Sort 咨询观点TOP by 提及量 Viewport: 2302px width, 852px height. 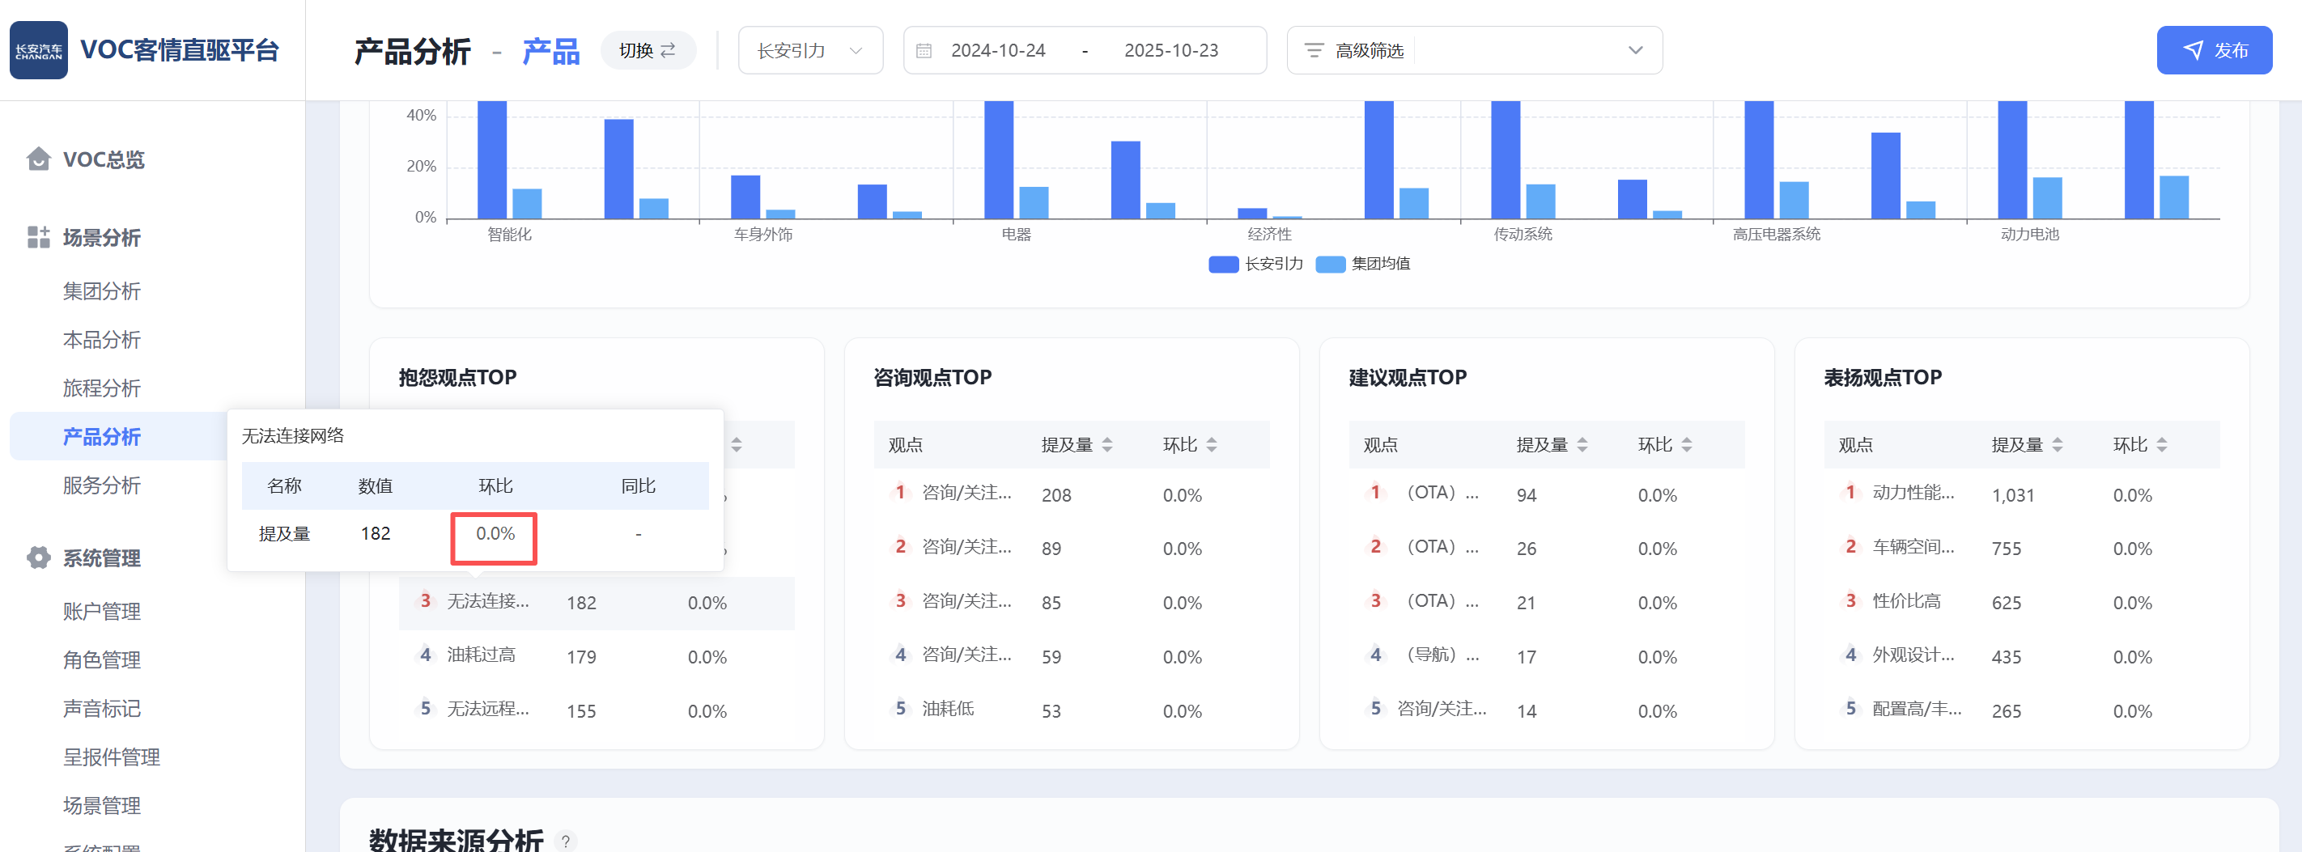coord(1107,445)
